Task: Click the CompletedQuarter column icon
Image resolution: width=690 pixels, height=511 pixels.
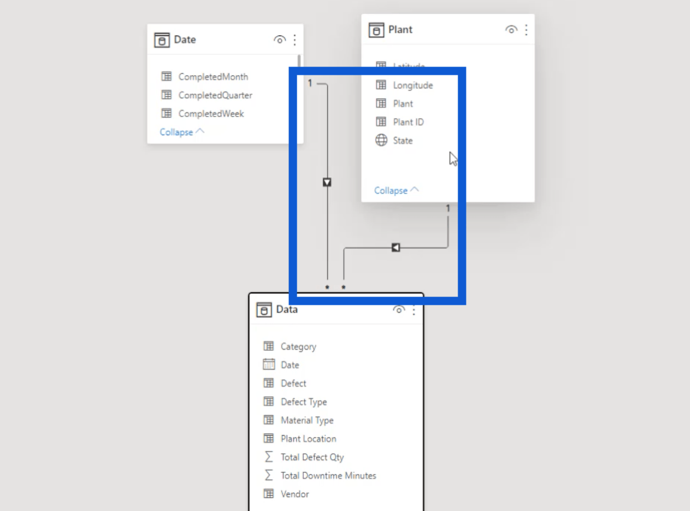Action: (x=166, y=95)
